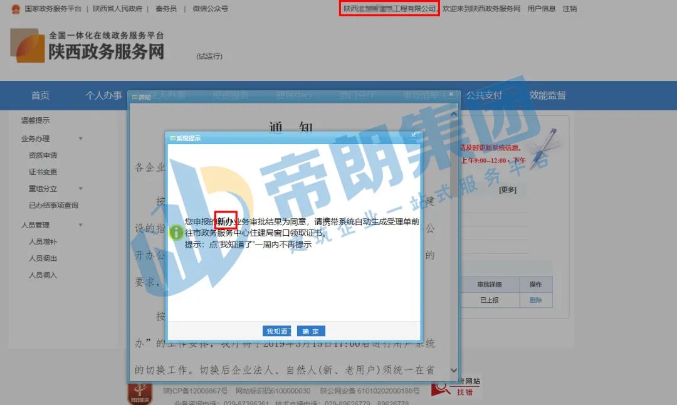
Task: Collapse the 业务办理 sidebar section arrow
Action: pyautogui.click(x=80, y=139)
